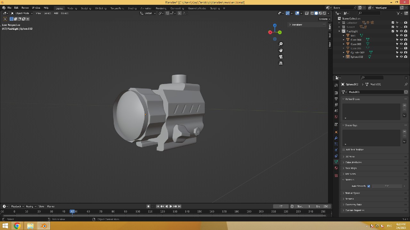Open the Object properties orange square tab

coord(336,132)
